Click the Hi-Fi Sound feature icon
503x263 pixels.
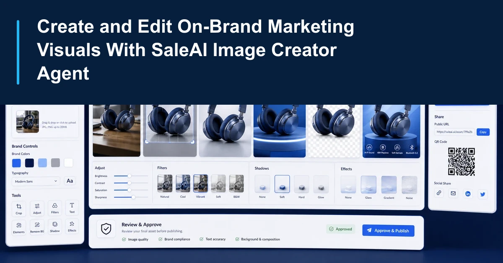click(x=370, y=147)
